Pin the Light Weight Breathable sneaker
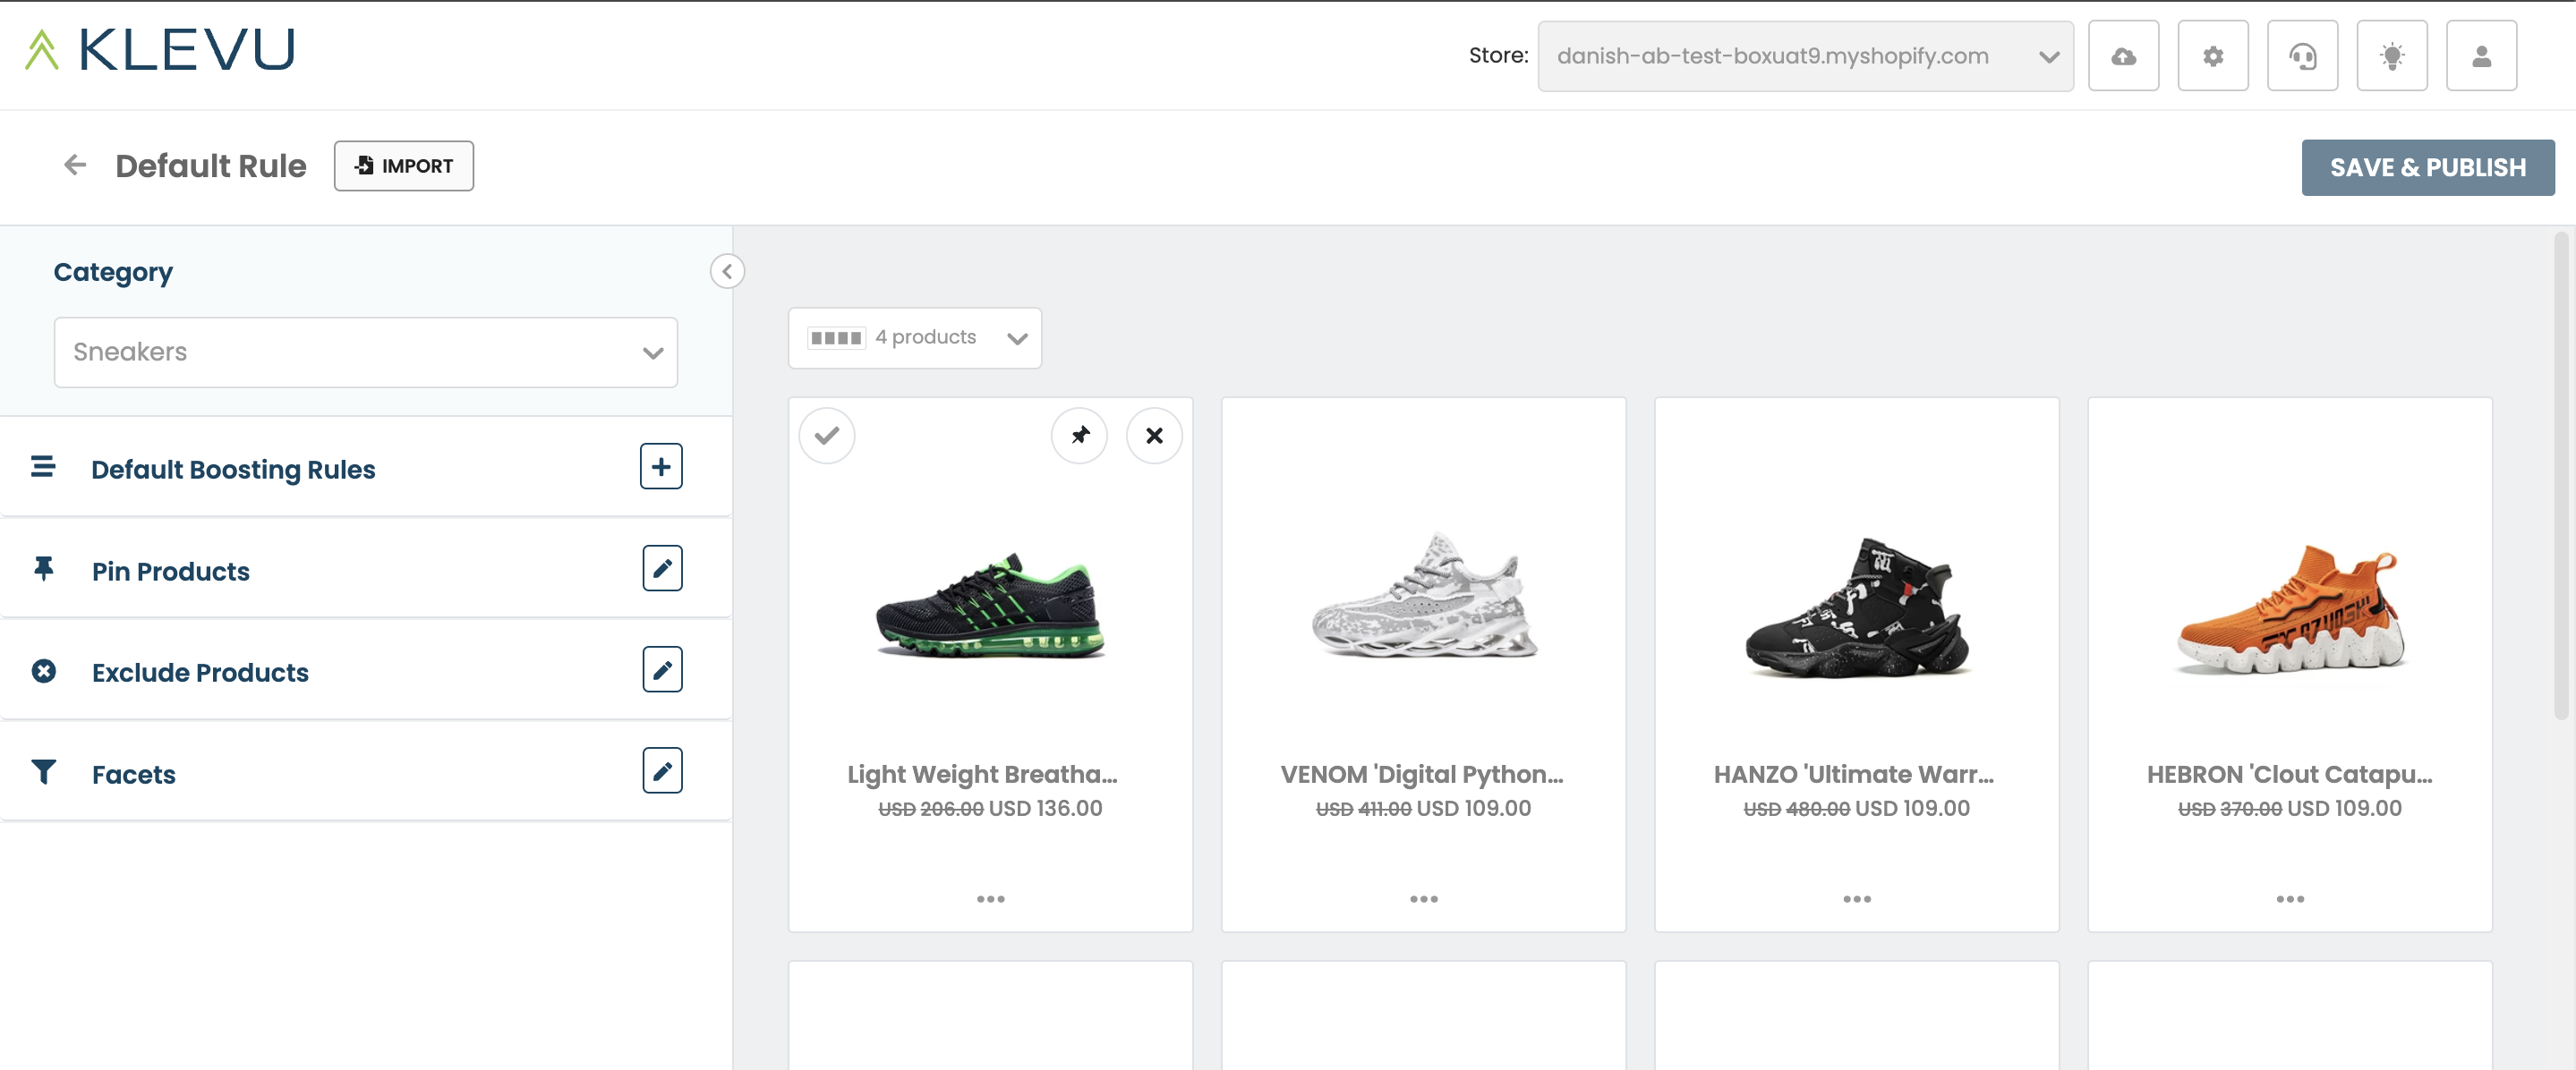This screenshot has width=2576, height=1070. [1080, 436]
